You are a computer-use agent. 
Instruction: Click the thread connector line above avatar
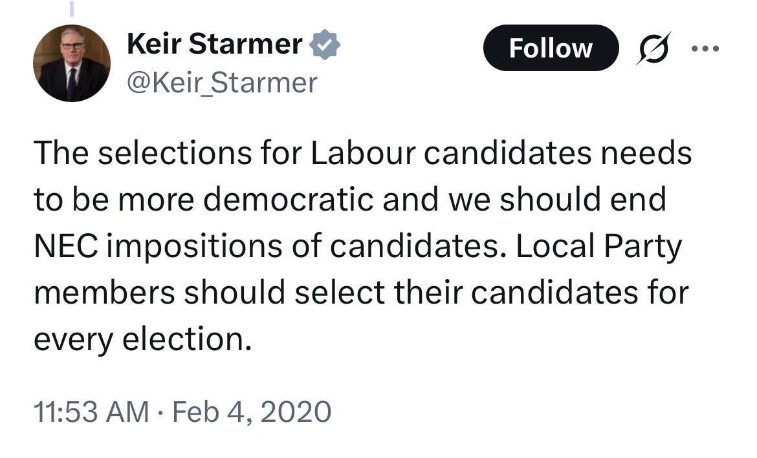click(71, 8)
